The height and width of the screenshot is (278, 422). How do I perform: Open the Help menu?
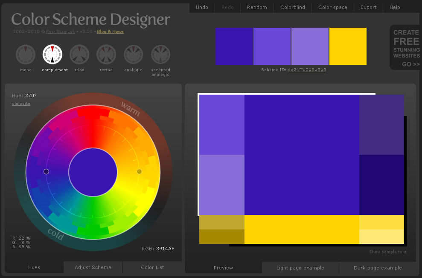[x=395, y=7]
